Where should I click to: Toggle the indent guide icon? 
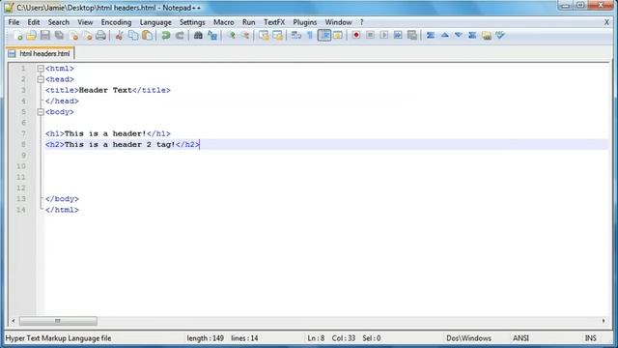[x=324, y=36]
